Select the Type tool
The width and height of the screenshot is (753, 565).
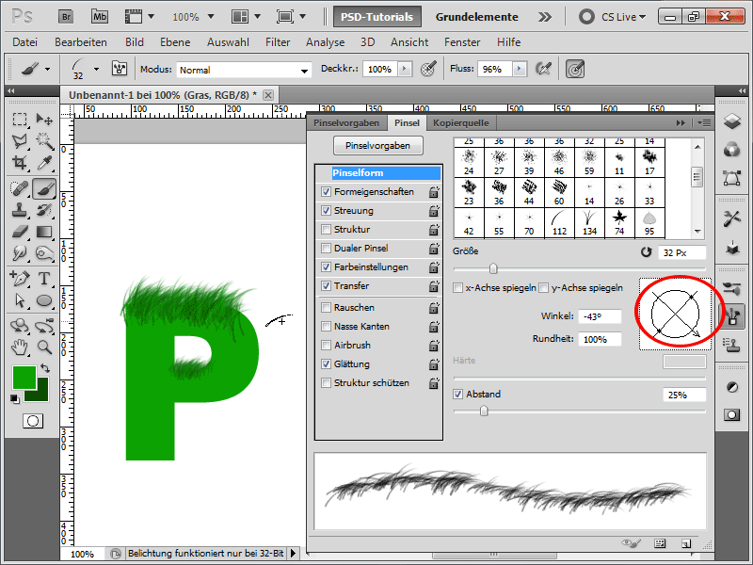coord(44,278)
